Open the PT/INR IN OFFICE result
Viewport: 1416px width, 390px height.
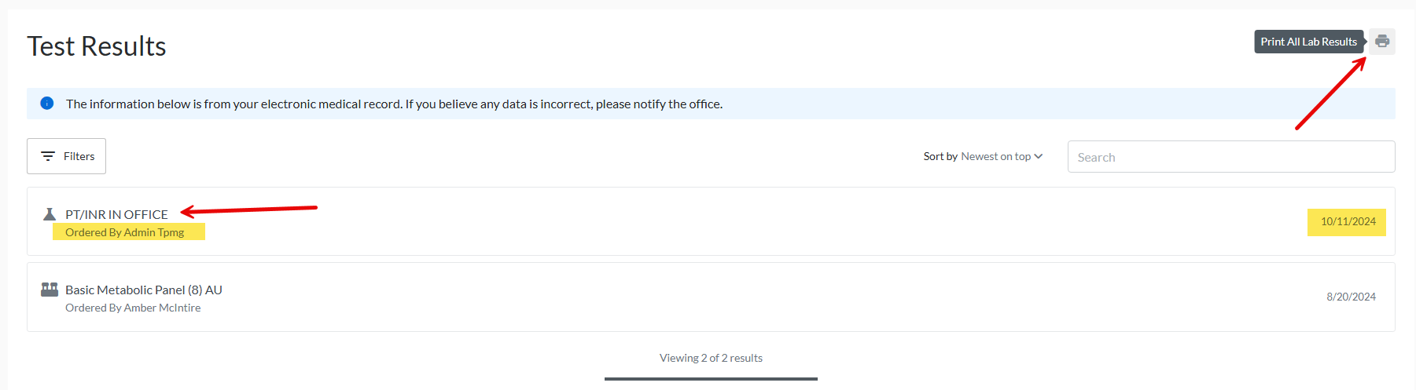click(116, 214)
